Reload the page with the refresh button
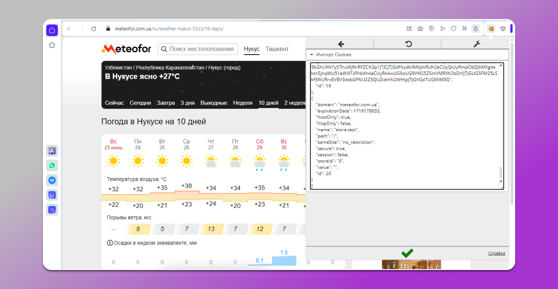This screenshot has width=558, height=289. (94, 29)
